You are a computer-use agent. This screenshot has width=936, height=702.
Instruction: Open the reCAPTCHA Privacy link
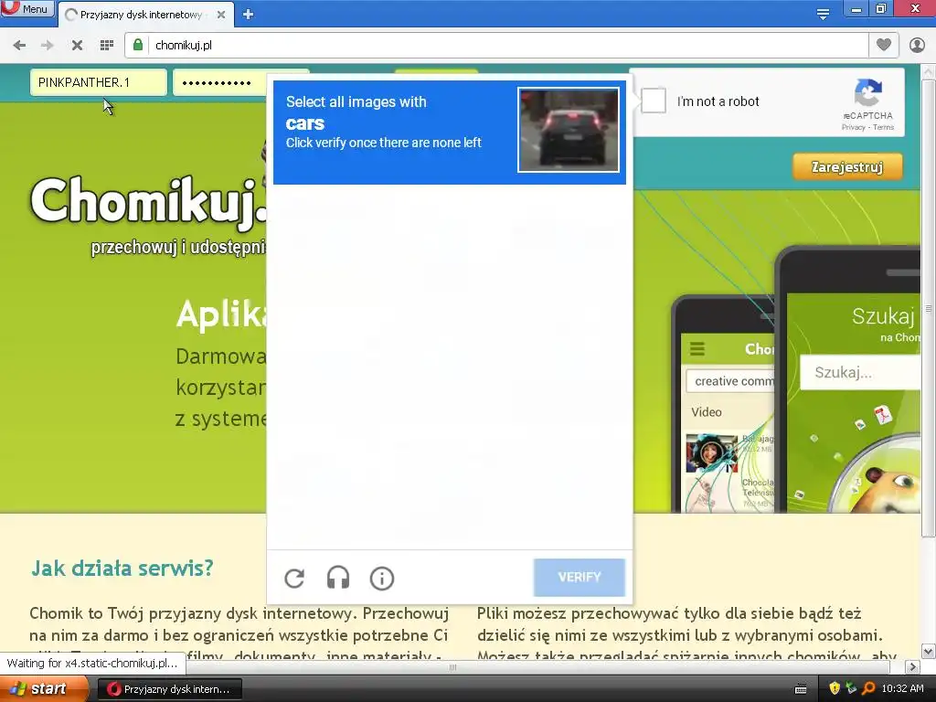[853, 127]
